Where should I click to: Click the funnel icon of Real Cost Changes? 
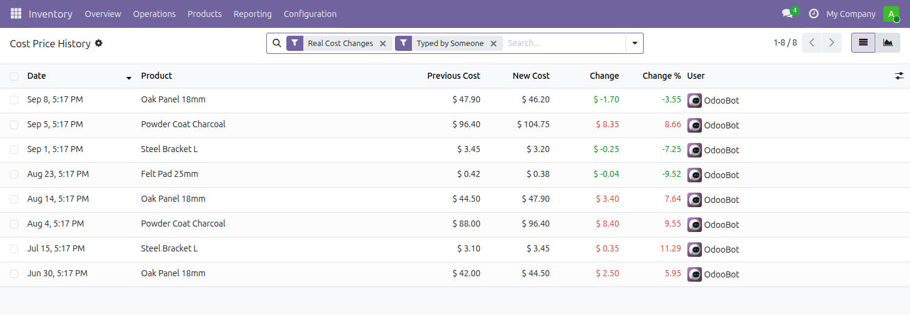coord(294,43)
